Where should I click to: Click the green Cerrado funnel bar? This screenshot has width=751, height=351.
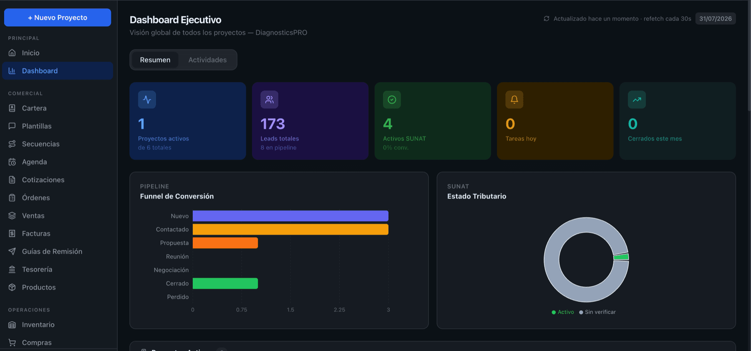(225, 283)
